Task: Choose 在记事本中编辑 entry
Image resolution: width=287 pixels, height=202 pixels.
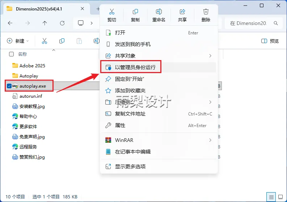Action: tap(159, 152)
